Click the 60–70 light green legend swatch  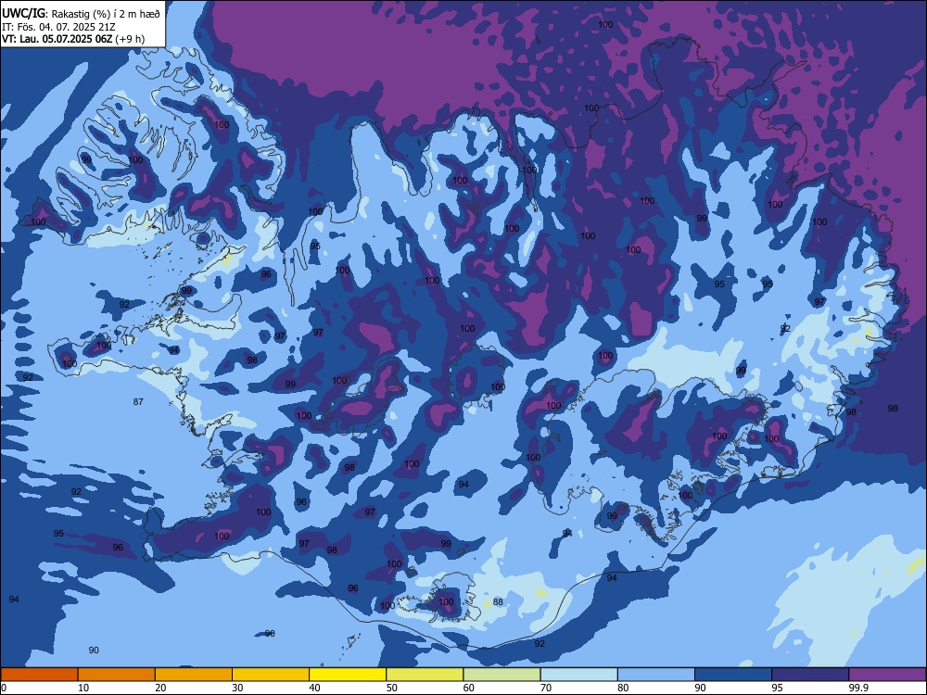(x=502, y=675)
